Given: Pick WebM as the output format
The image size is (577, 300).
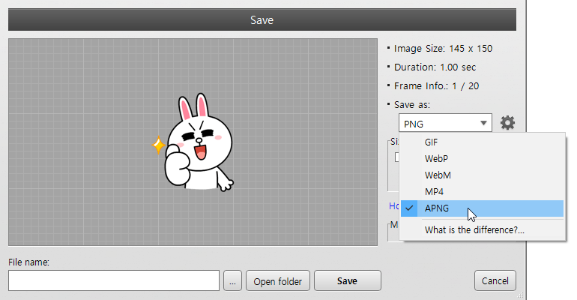Looking at the screenshot, I should tap(437, 175).
